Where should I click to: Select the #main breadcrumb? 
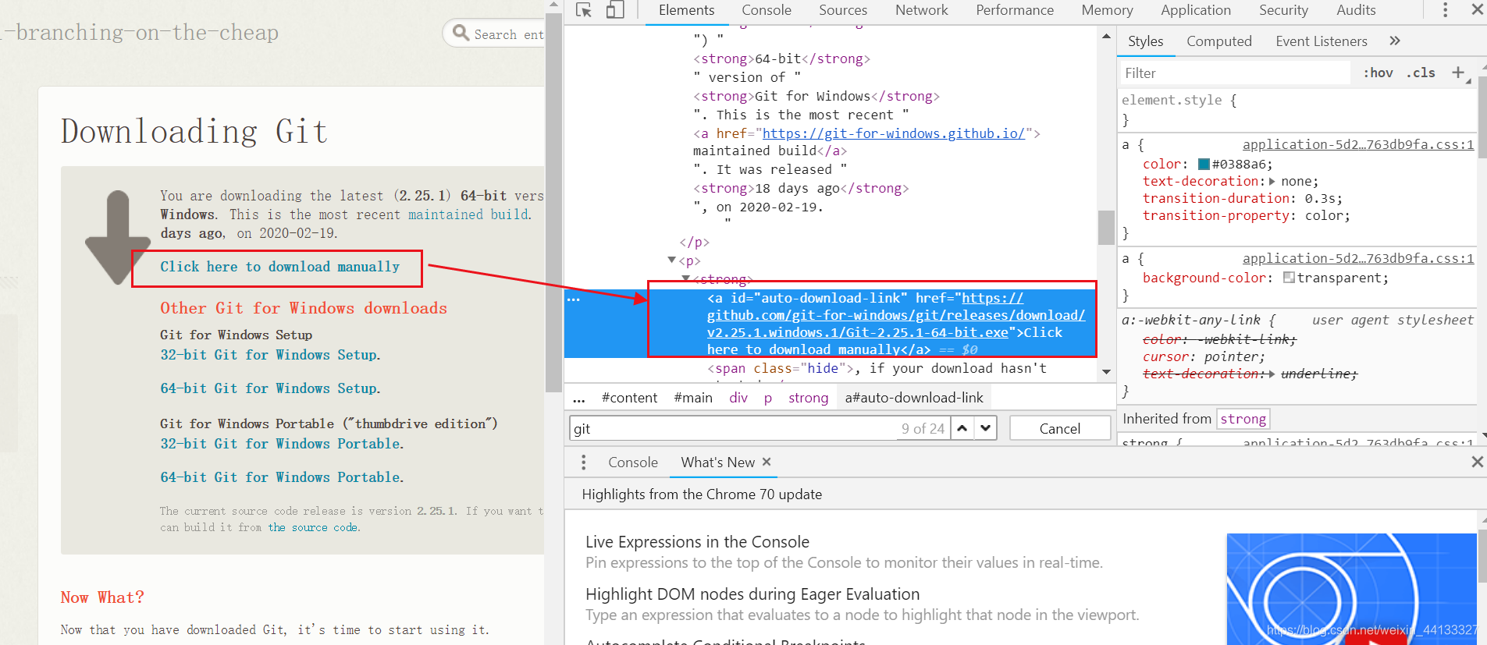pos(693,398)
